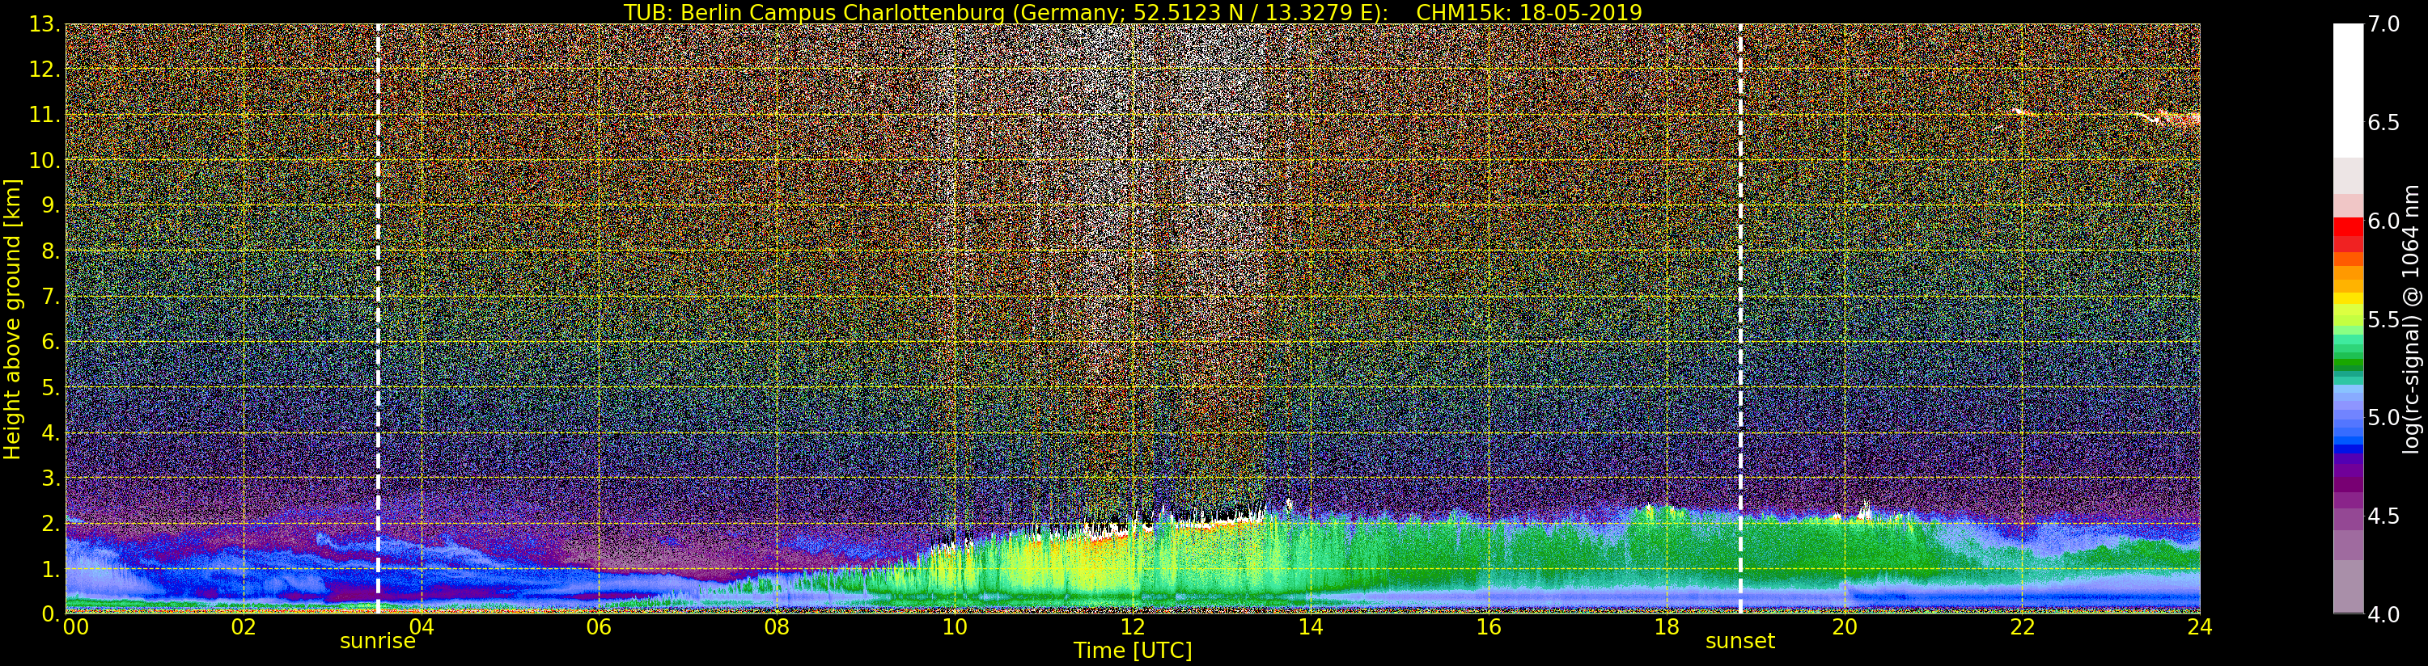Click the height axis tick label '12.'
Viewport: 2428px width, 666px height.
tap(44, 70)
